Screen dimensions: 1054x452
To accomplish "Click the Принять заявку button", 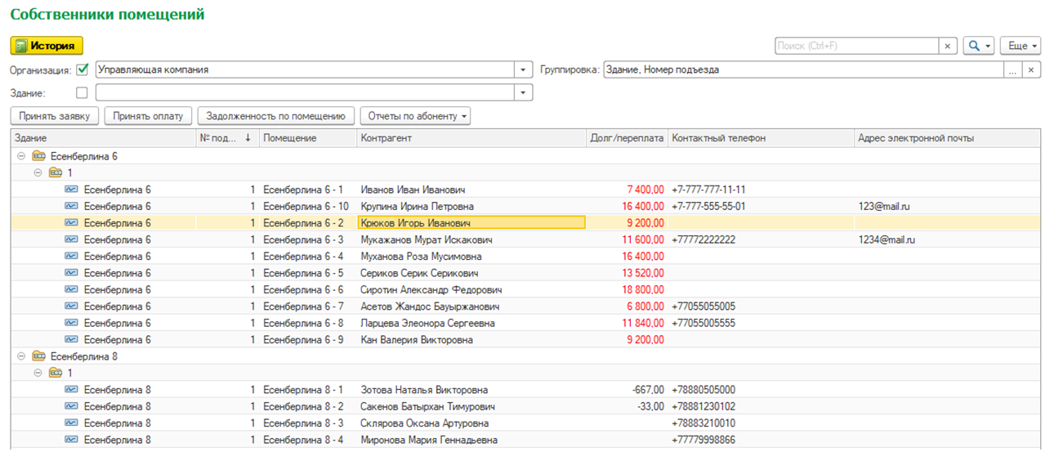I will (x=55, y=116).
